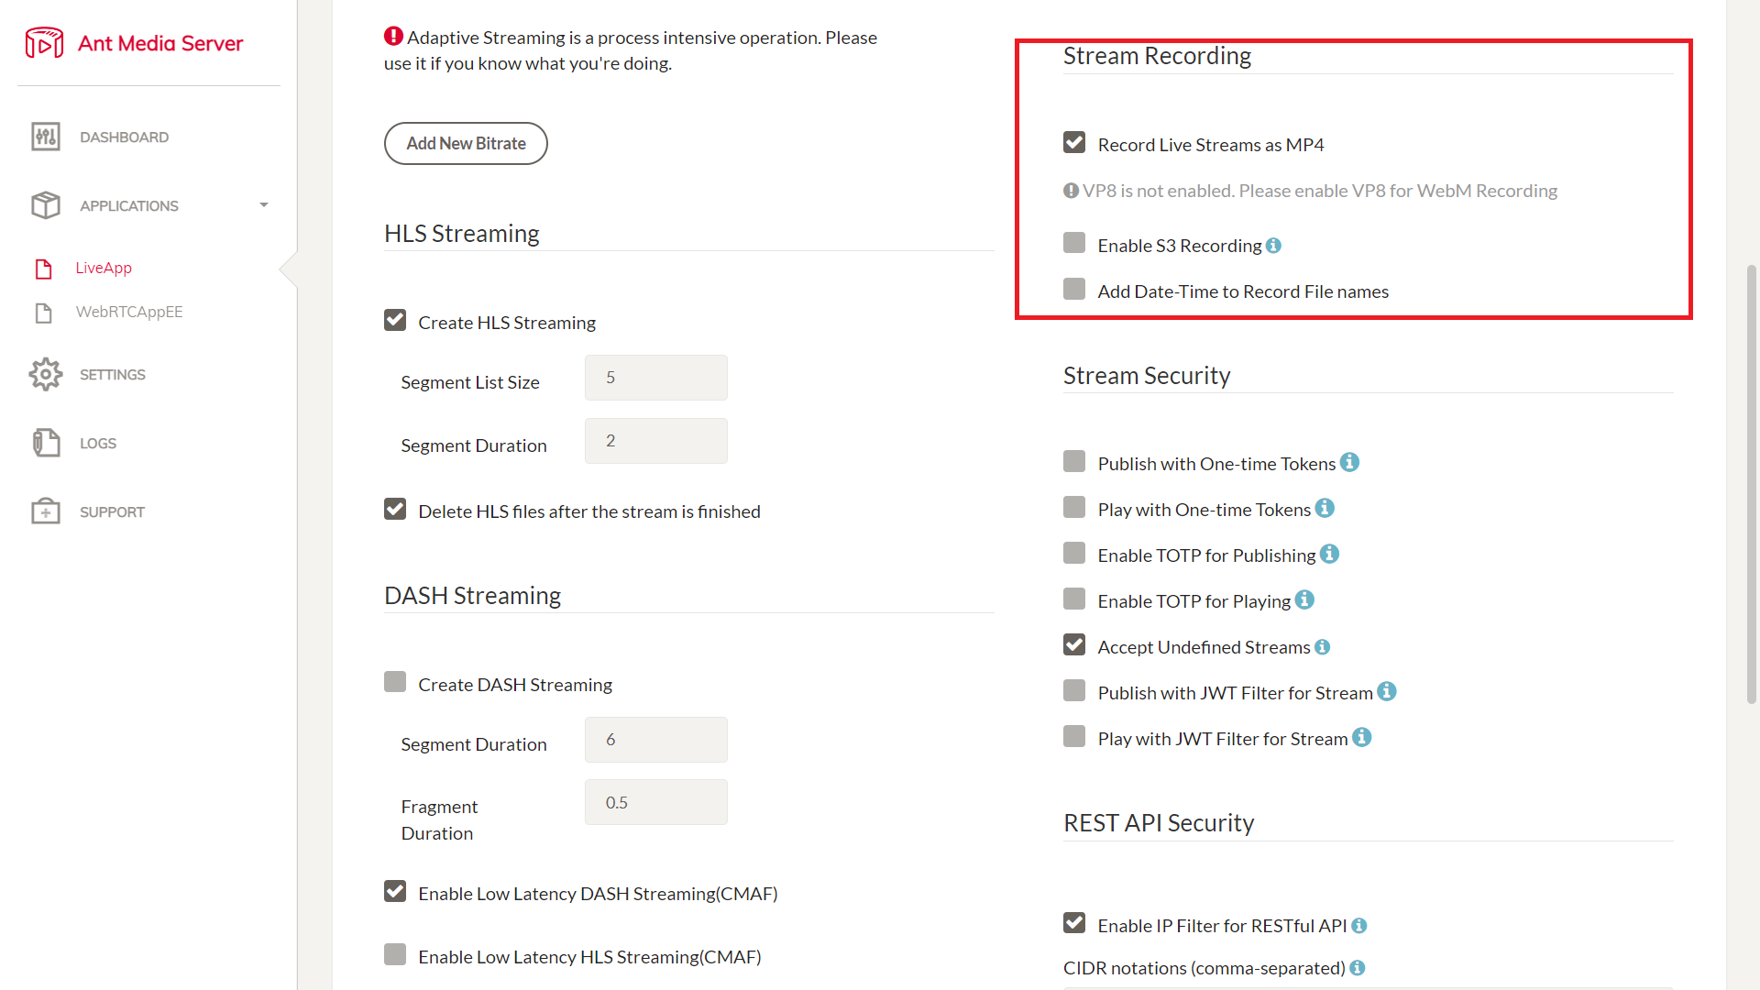Click the Applications cube icon
1760x990 pixels.
click(45, 205)
